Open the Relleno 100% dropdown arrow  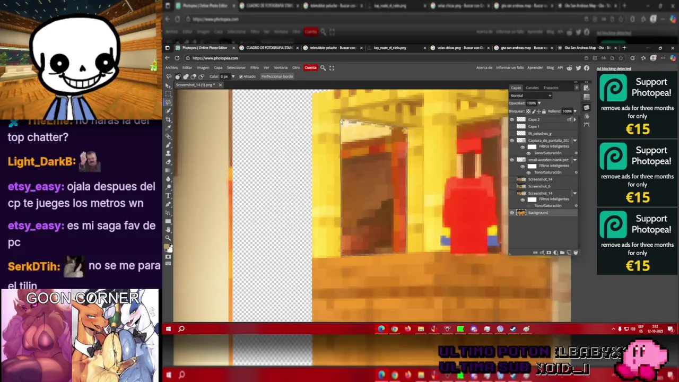point(575,111)
